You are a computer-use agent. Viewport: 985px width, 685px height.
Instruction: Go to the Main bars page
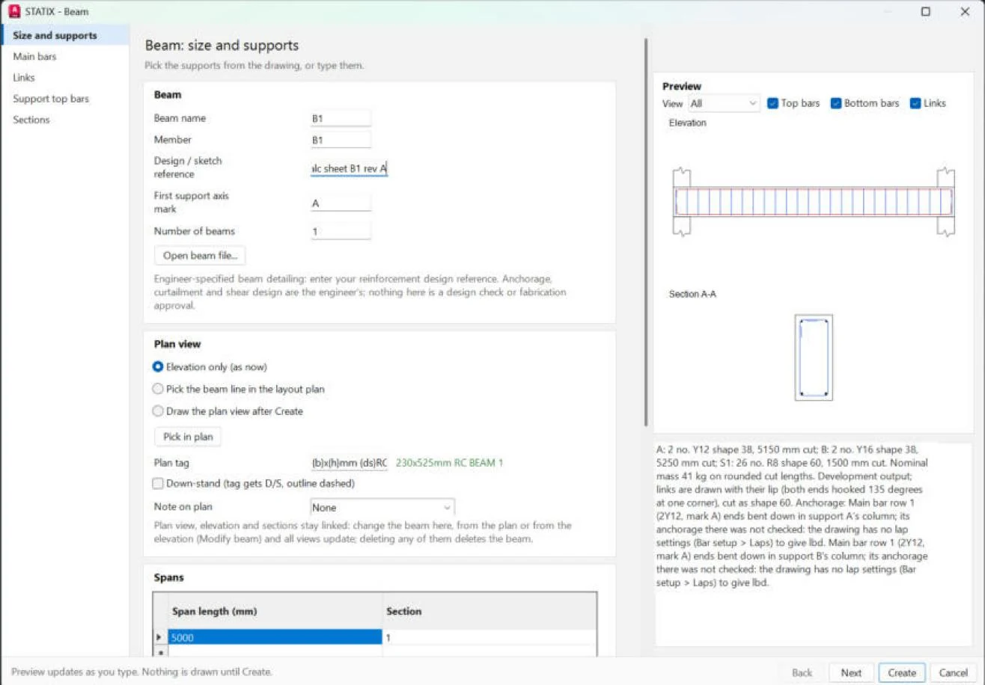[65, 56]
